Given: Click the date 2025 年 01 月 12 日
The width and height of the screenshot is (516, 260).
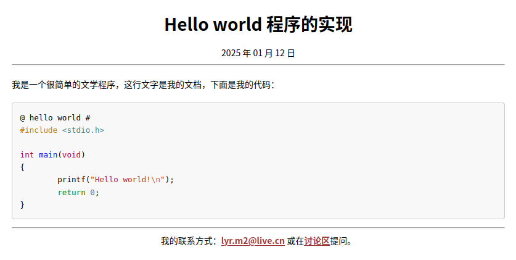Looking at the screenshot, I should point(258,53).
